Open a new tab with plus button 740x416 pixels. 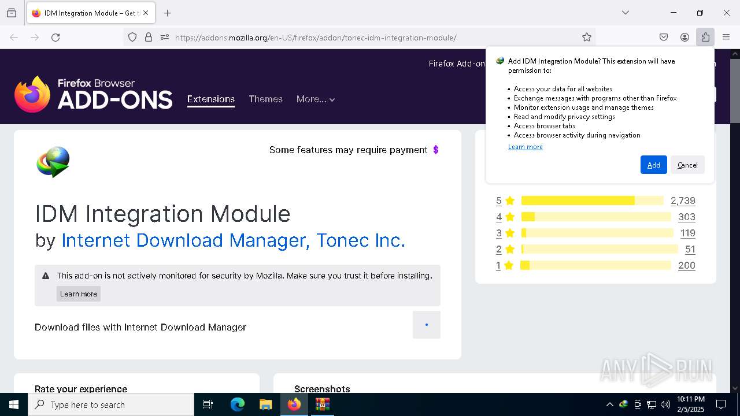(x=168, y=13)
